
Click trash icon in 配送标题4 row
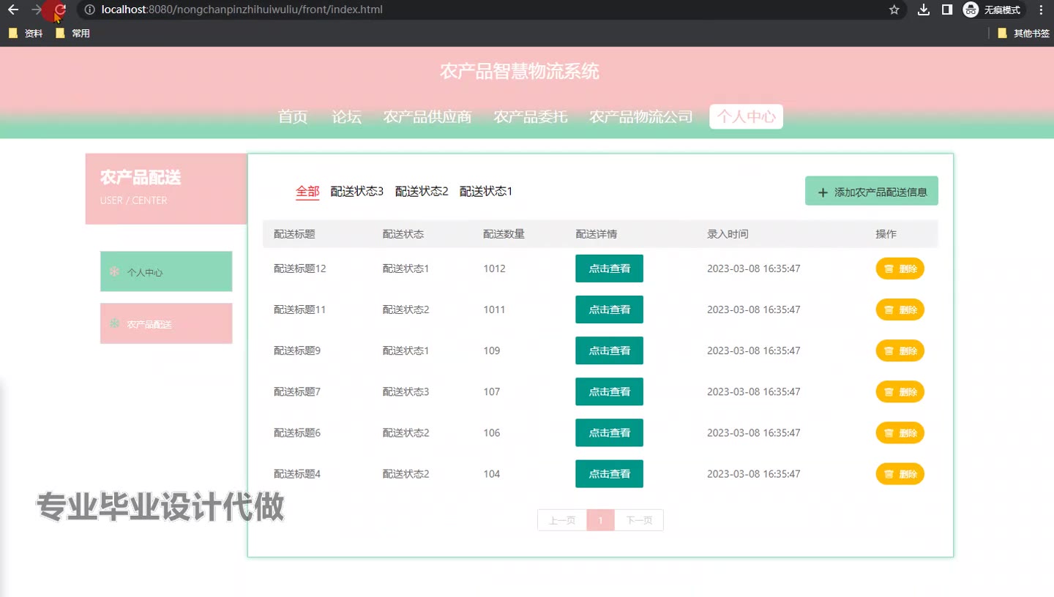tap(889, 473)
